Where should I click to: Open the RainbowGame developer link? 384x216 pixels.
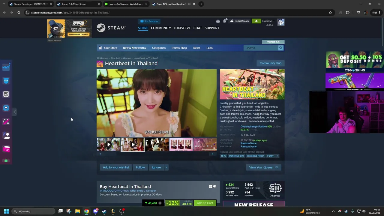point(248,143)
